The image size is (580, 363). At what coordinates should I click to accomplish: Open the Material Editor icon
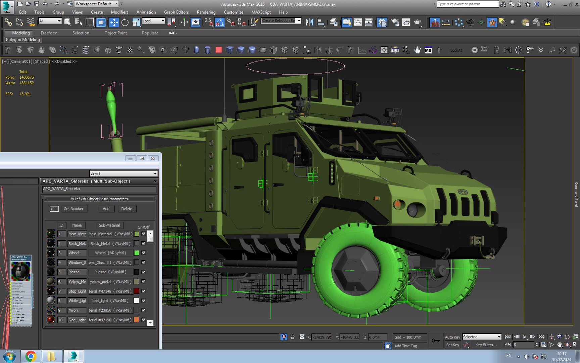(x=382, y=23)
